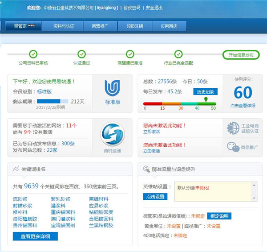Go to the 应用商店 tab
Screen dimensions: 267x252
(169, 26)
